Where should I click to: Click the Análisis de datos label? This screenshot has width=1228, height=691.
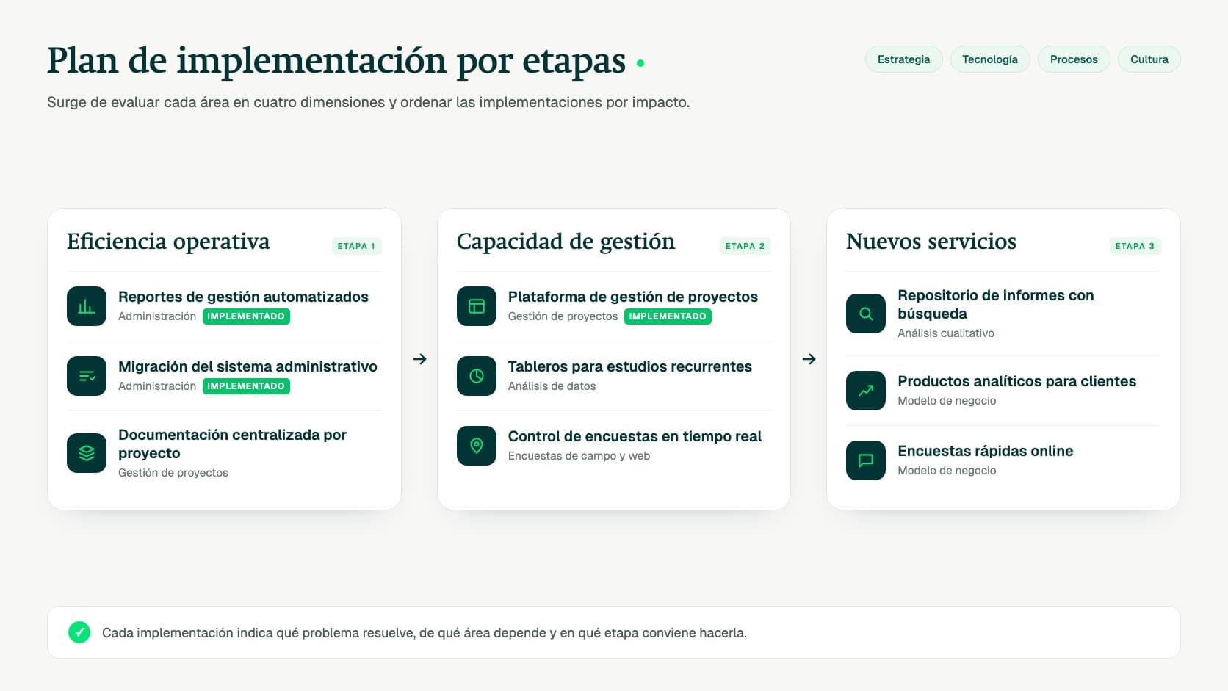coord(552,386)
